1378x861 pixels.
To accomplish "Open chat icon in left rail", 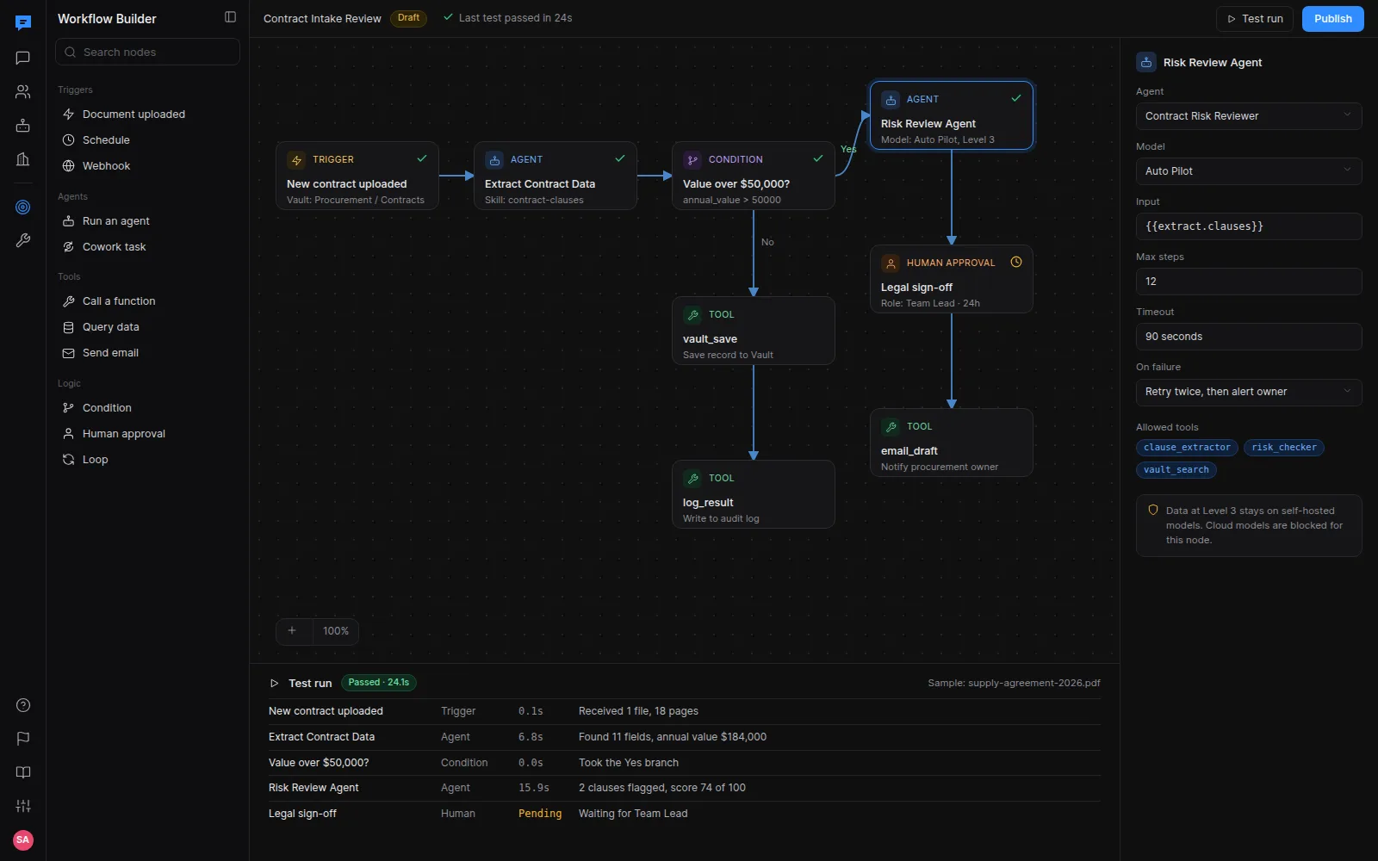I will click(23, 58).
